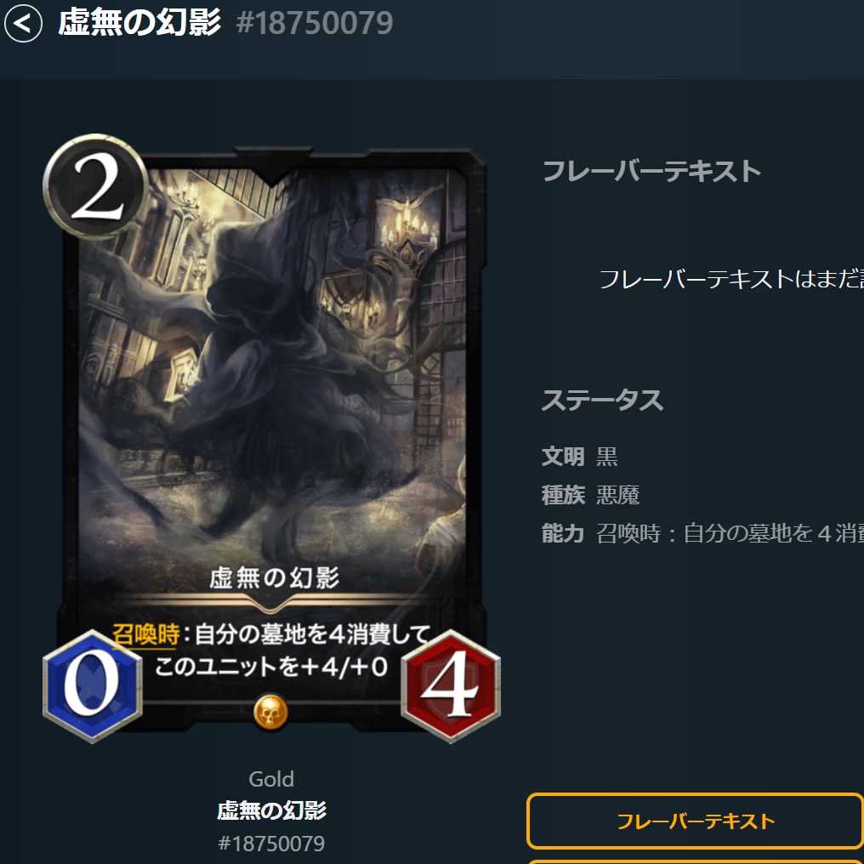Click the flavor text placeholder message

click(731, 279)
